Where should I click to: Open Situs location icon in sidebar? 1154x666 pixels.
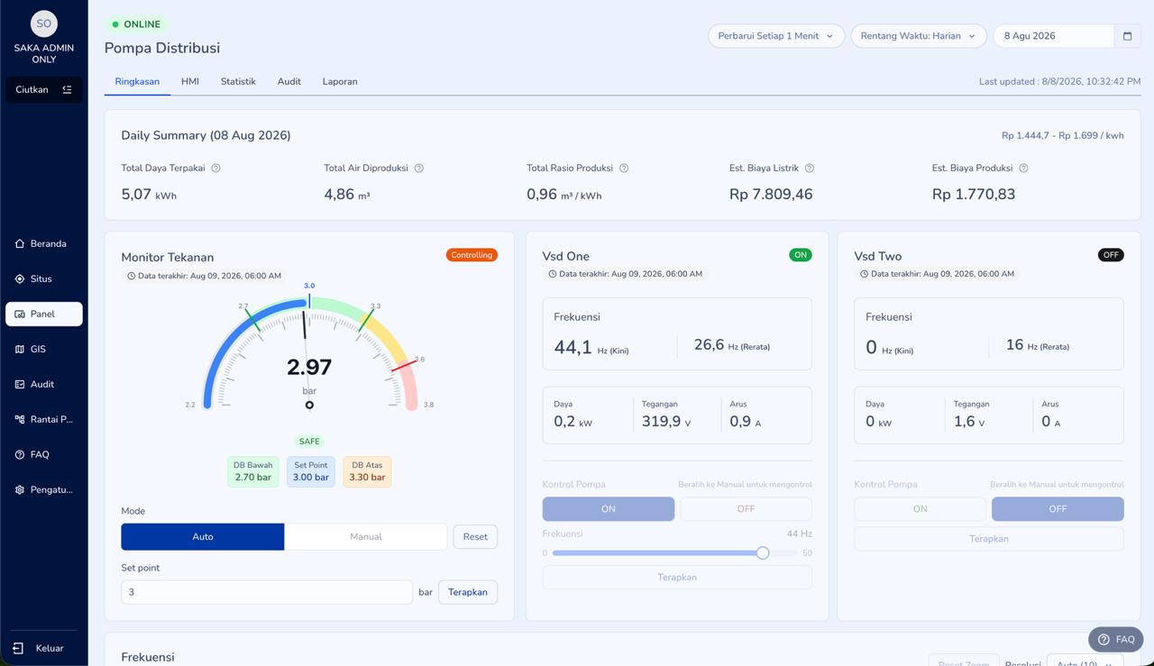click(20, 278)
